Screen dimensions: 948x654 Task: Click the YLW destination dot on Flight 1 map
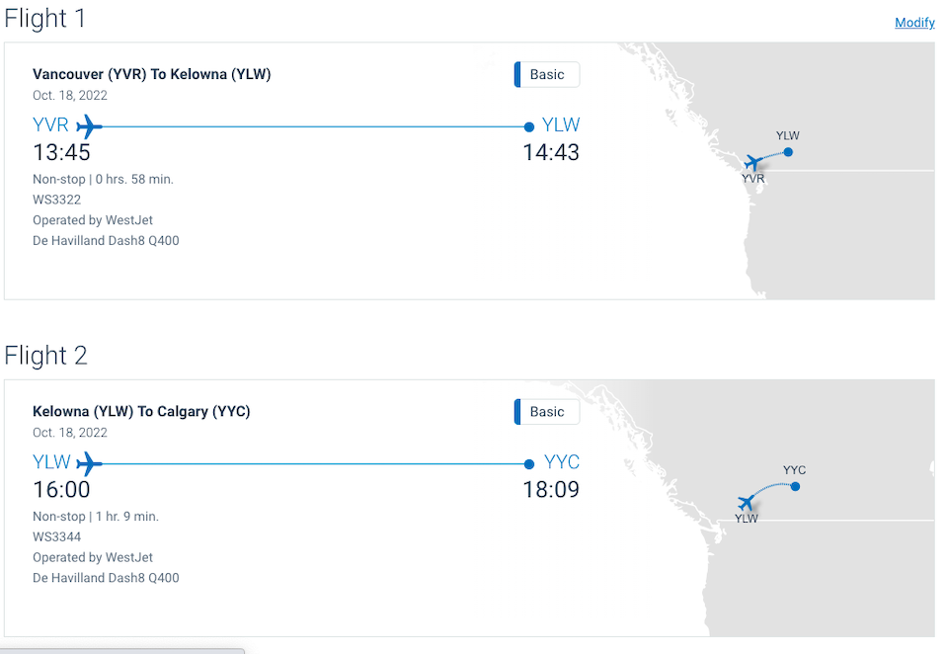(x=788, y=152)
